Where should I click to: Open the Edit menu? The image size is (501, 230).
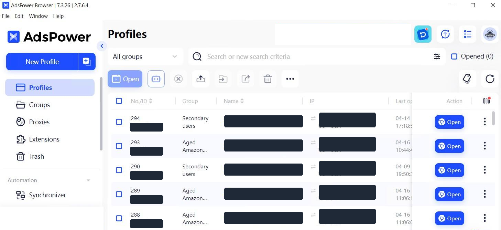pyautogui.click(x=19, y=16)
